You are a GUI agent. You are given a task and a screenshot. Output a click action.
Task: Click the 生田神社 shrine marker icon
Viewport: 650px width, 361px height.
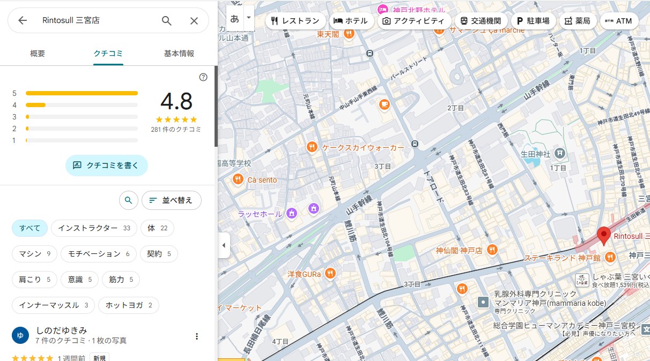(559, 154)
